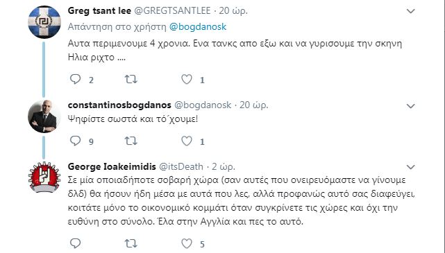
Task: Retweet Greg tsant lee's tweet
Action: click(x=131, y=79)
